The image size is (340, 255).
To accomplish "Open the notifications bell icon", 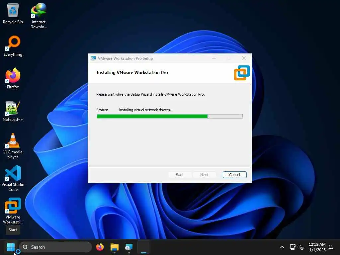I will pyautogui.click(x=331, y=247).
